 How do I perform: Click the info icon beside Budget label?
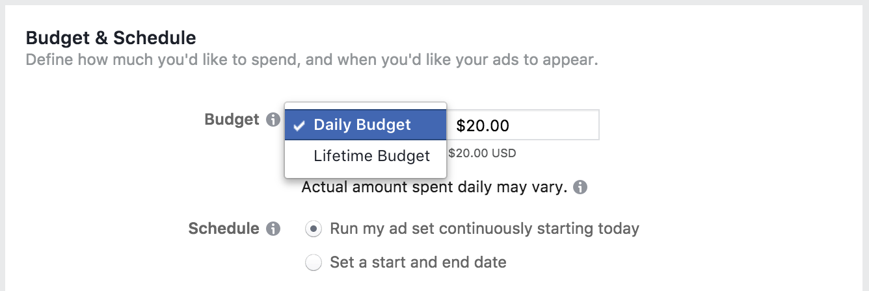tap(273, 120)
